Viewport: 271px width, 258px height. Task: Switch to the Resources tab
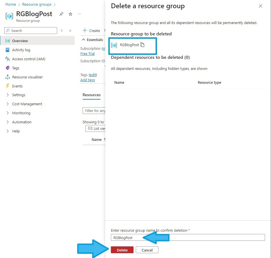click(x=92, y=95)
